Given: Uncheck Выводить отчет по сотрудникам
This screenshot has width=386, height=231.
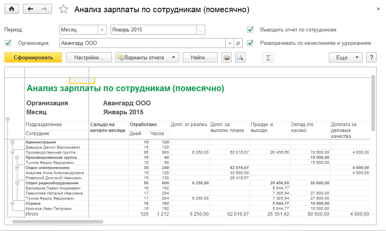Looking at the screenshot, I should pyautogui.click(x=250, y=30).
